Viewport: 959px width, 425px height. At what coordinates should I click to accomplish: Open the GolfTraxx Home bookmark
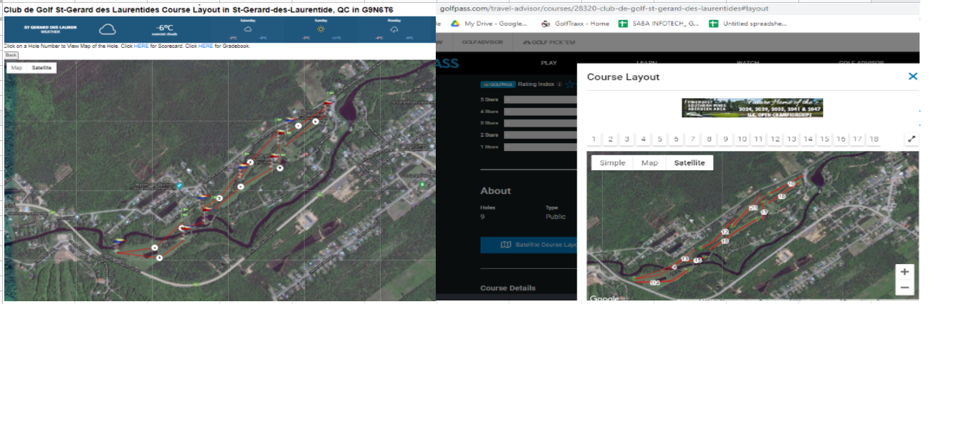576,24
